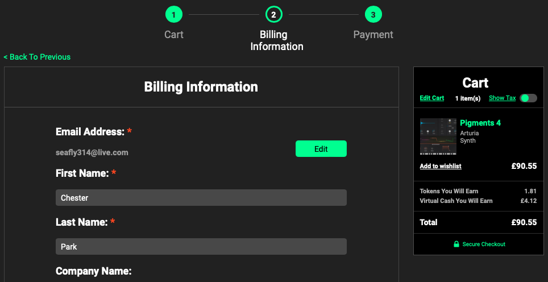This screenshot has width=548, height=282.
Task: Click step 3 Payment circle icon
Action: click(x=373, y=15)
